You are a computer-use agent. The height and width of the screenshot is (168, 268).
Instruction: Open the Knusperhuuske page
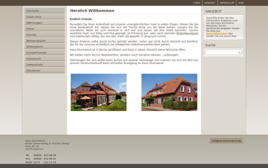click(45, 52)
